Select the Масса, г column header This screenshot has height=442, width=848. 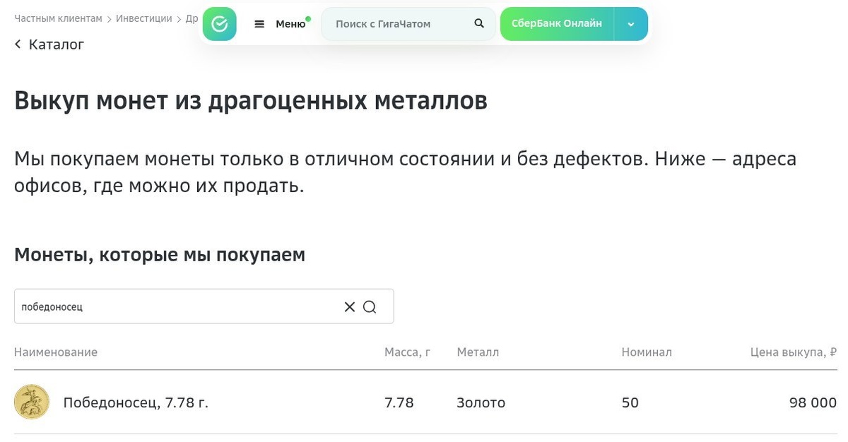407,352
